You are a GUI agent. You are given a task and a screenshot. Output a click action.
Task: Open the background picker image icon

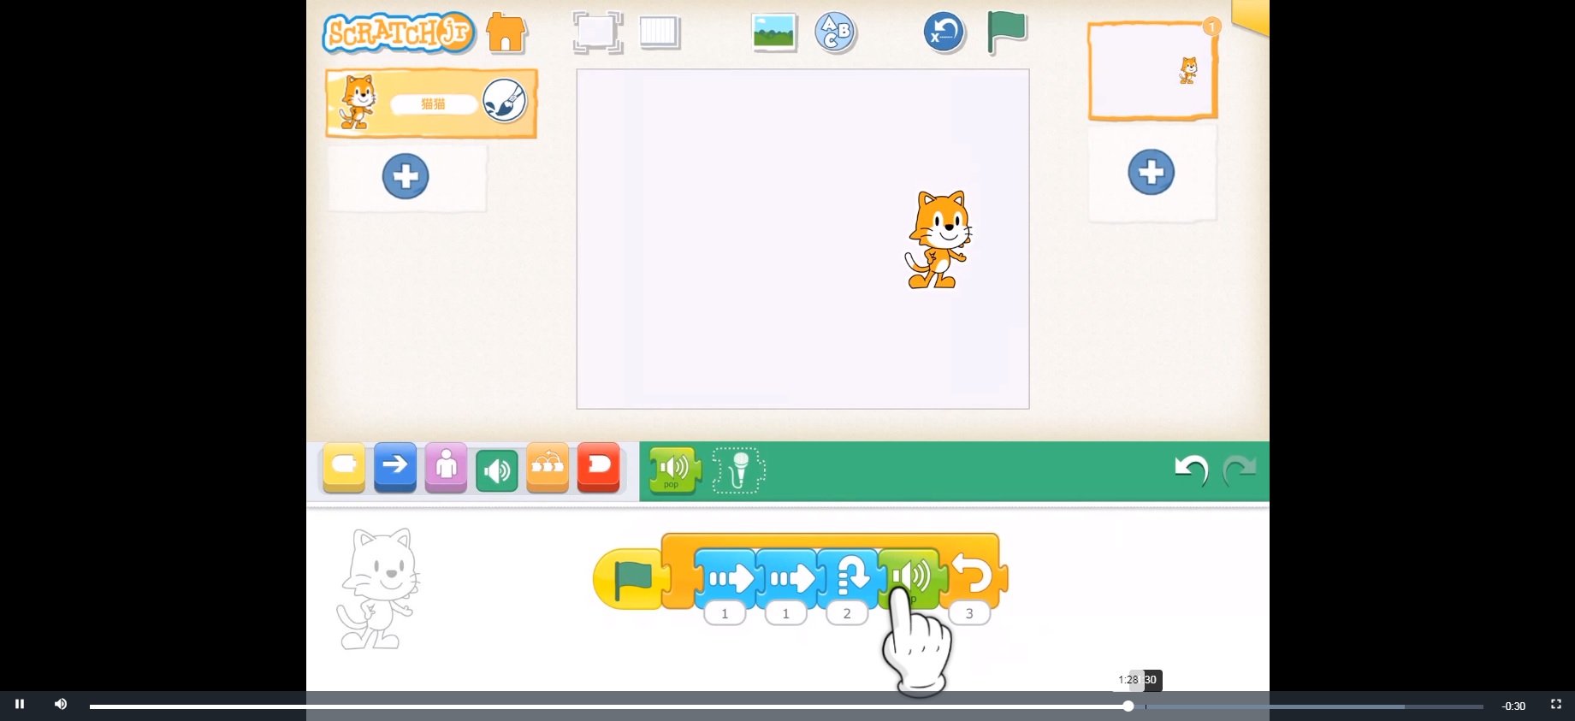point(774,33)
